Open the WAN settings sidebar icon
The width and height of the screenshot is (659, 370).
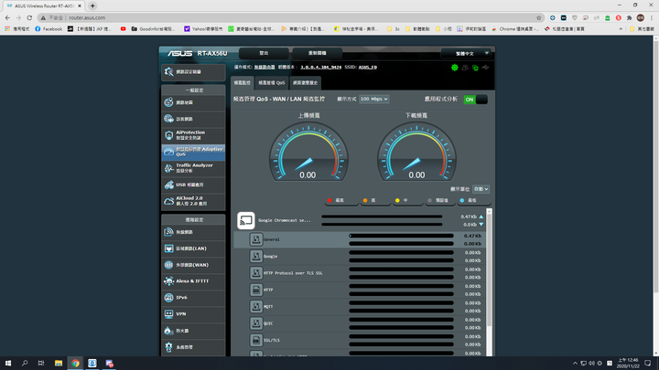(x=168, y=265)
